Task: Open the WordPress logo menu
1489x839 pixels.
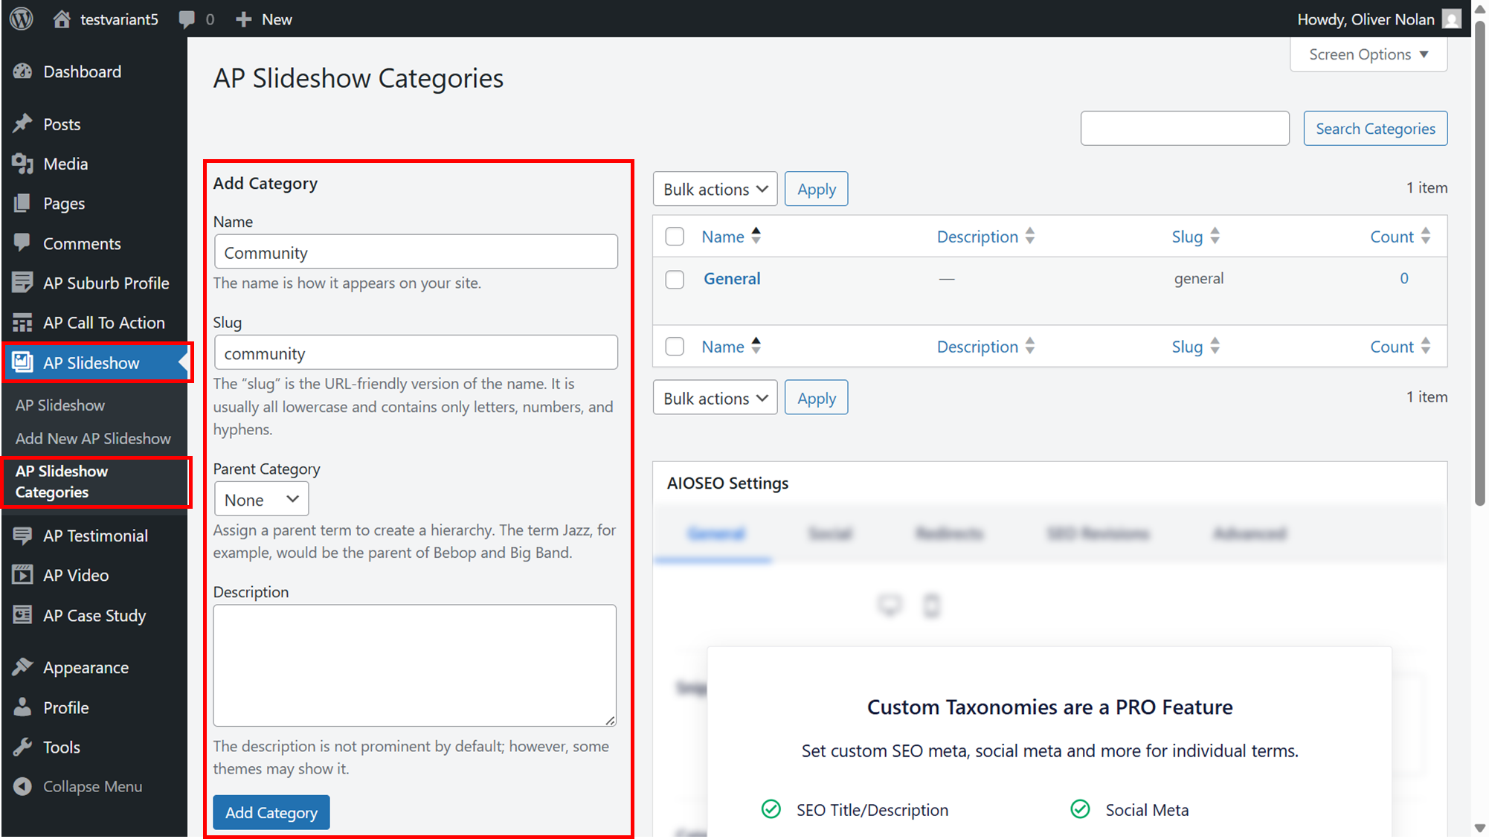Action: 22,19
